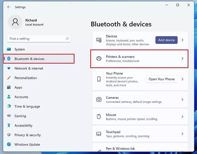197x154 pixels.
Task: Open Time & language settings
Action: tap(39, 106)
